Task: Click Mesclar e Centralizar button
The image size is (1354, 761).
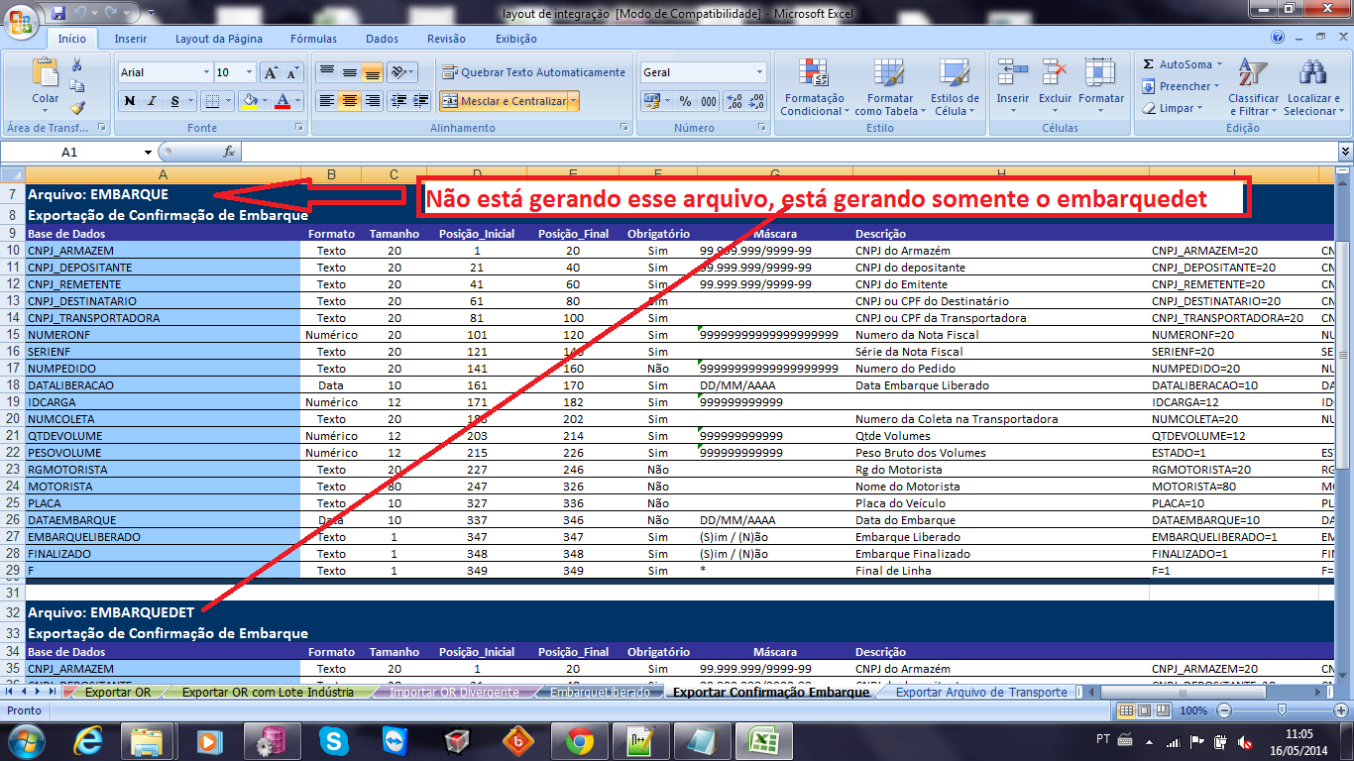Action: (504, 101)
